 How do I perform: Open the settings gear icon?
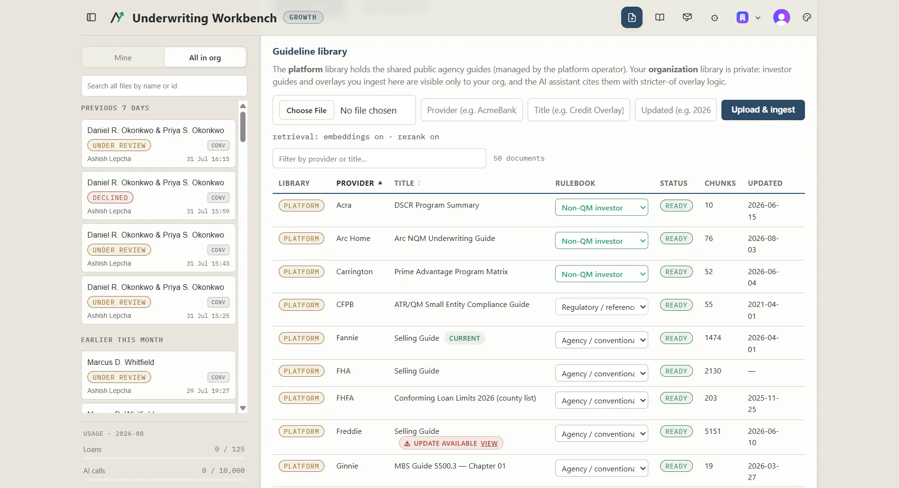tap(714, 18)
